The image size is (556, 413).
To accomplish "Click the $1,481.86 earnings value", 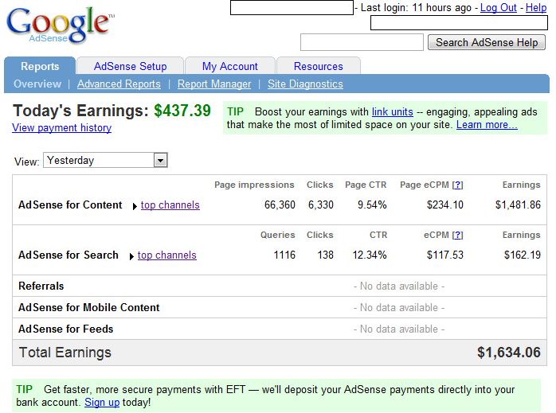I will pos(518,205).
